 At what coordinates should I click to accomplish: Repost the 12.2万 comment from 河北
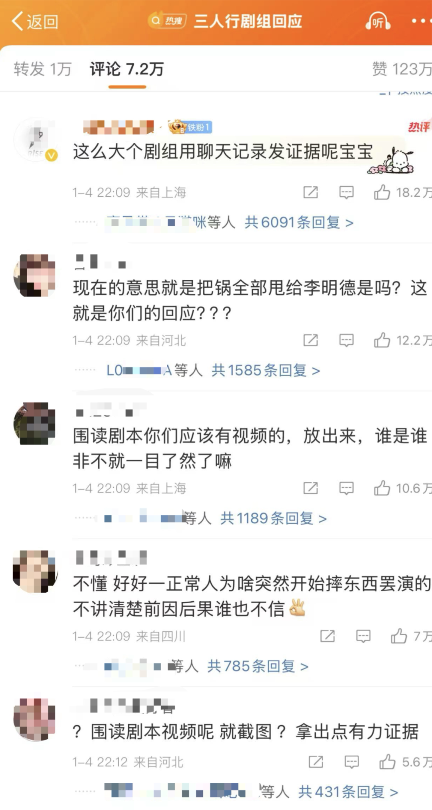[310, 340]
